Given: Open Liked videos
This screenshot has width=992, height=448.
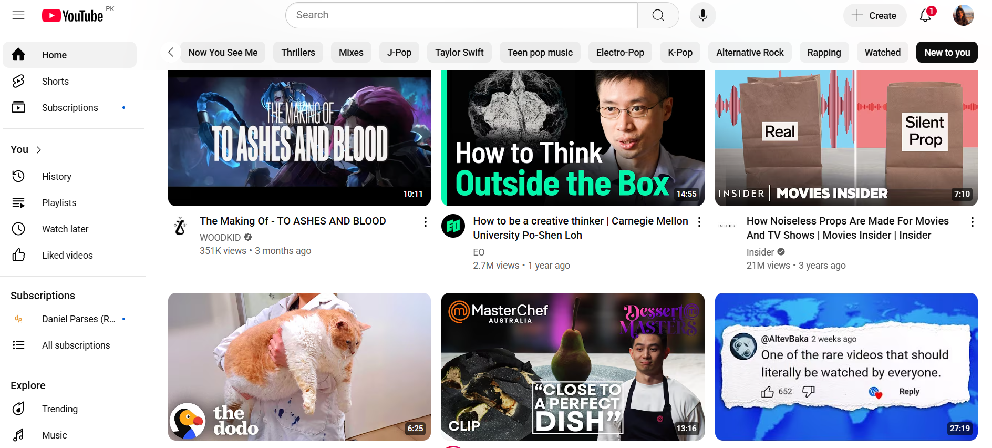Looking at the screenshot, I should tap(69, 255).
